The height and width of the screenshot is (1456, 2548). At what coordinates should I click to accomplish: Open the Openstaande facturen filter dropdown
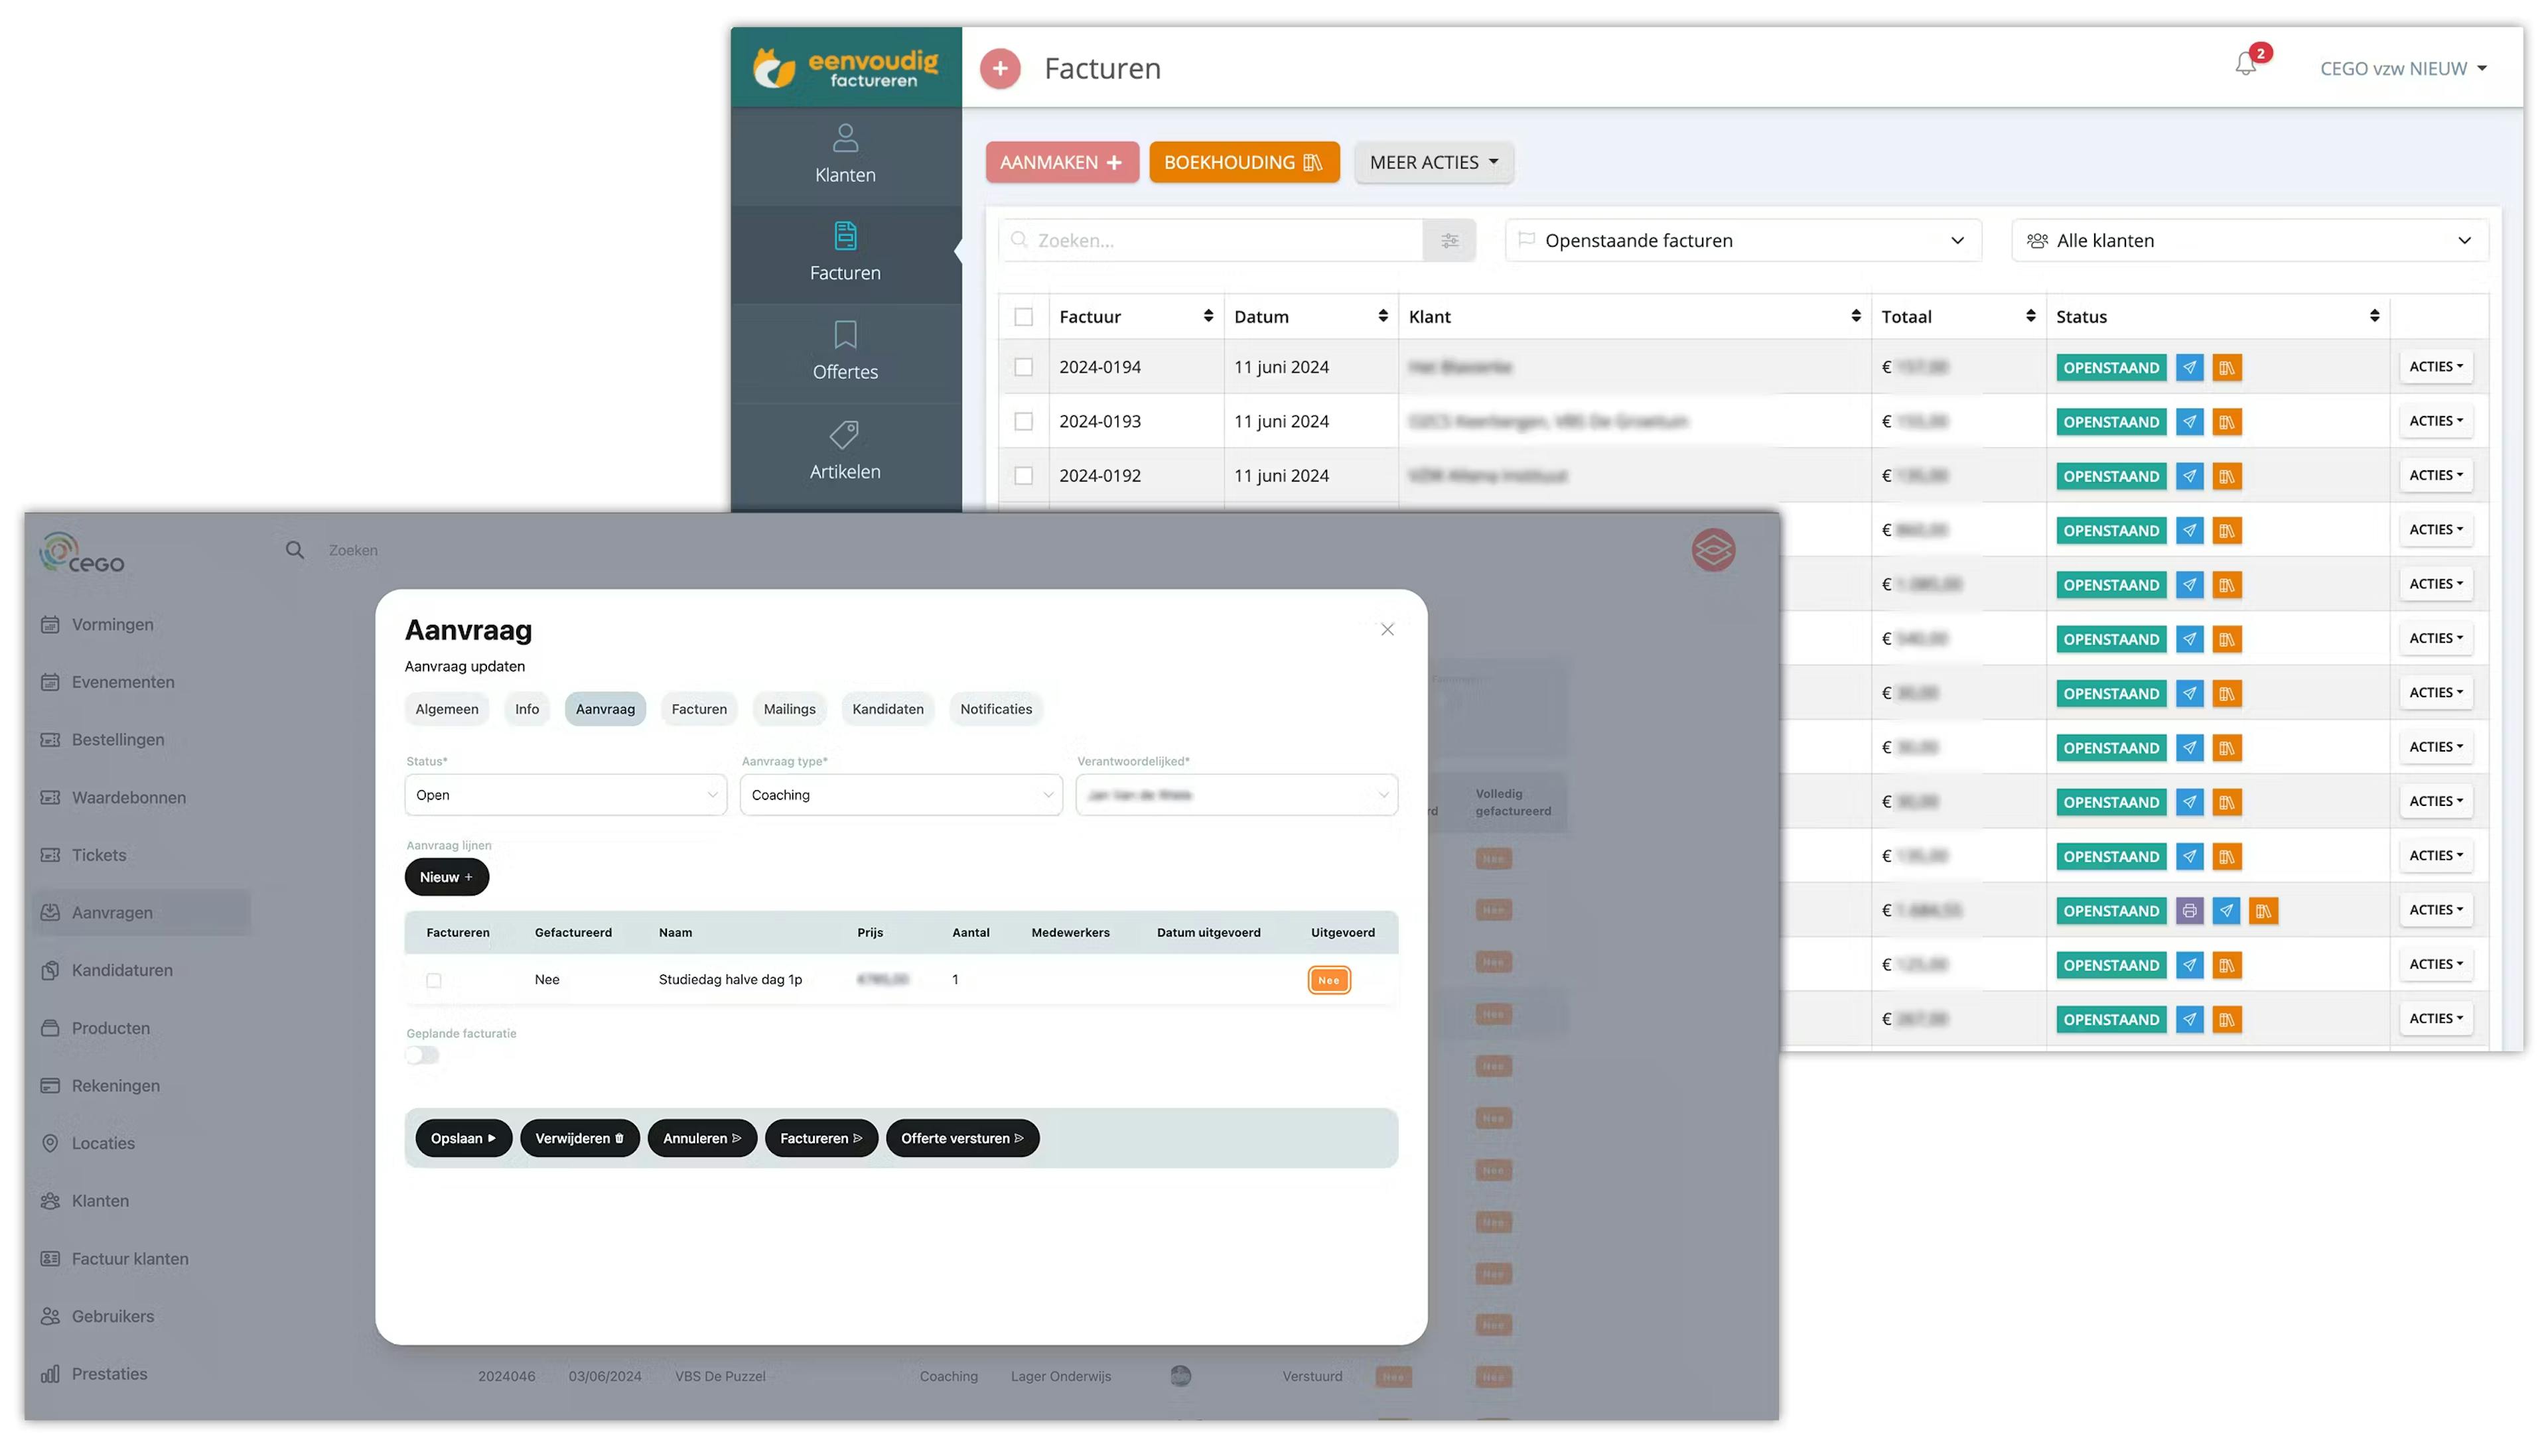coord(1742,240)
